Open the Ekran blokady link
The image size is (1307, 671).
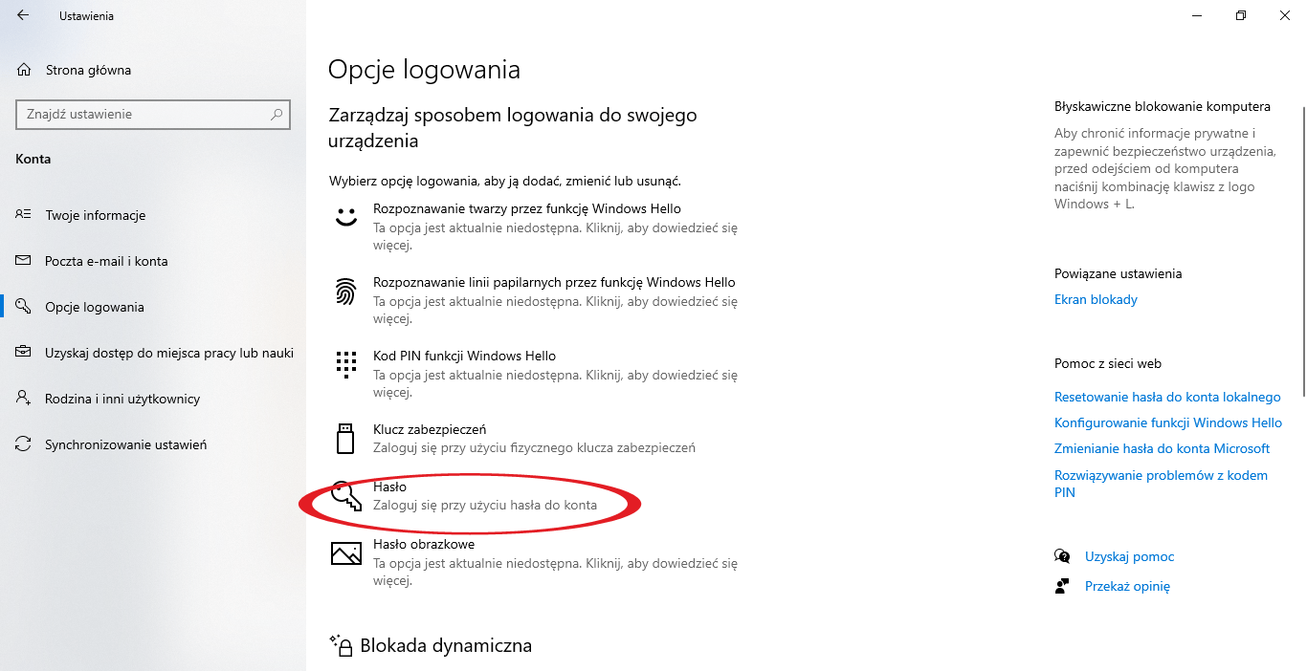tap(1096, 299)
